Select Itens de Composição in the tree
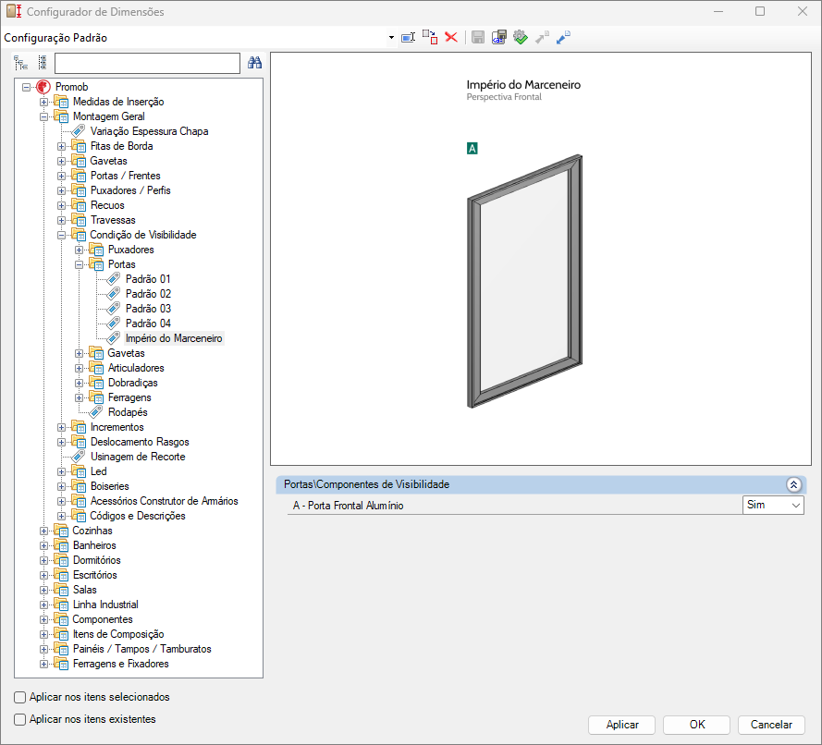This screenshot has height=745, width=822. [x=118, y=634]
